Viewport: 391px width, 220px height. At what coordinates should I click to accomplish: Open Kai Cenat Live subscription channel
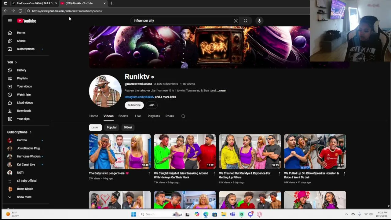pos(26,164)
